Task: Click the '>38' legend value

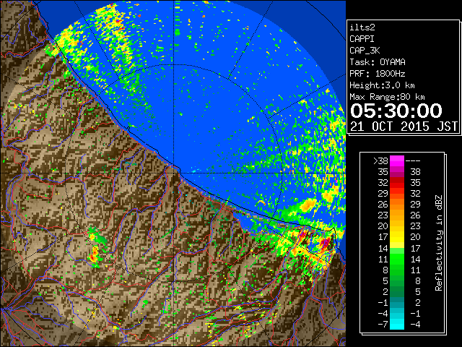Action: 380,161
